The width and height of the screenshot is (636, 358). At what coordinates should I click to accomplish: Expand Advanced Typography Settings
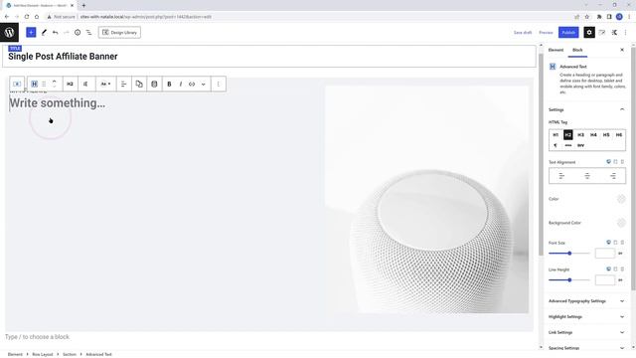[x=586, y=301]
